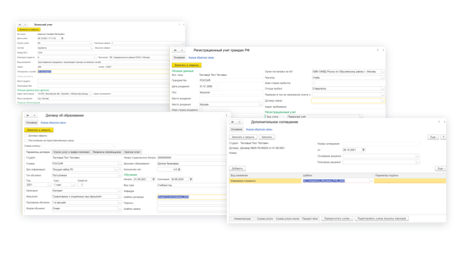Click back arrow in Договор об образовании window
This screenshot has width=462, height=260.
(x=28, y=116)
